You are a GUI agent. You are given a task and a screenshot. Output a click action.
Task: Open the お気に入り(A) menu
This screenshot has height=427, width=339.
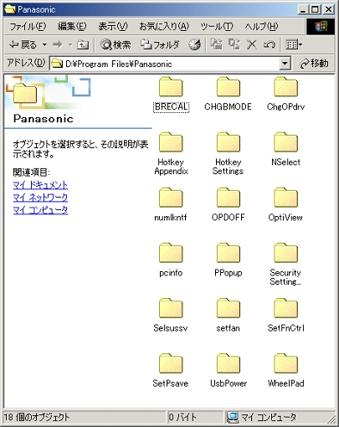[x=164, y=27]
